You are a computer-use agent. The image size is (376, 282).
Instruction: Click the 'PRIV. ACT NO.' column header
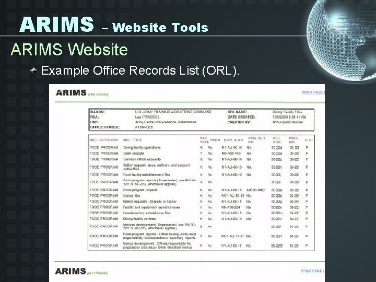(x=256, y=140)
